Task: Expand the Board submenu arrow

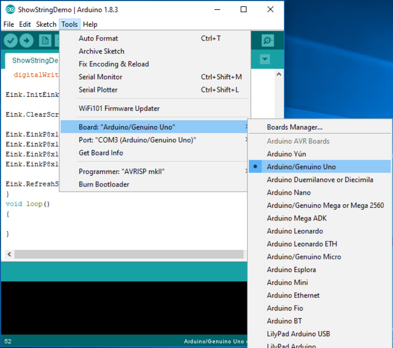Action: click(246, 127)
